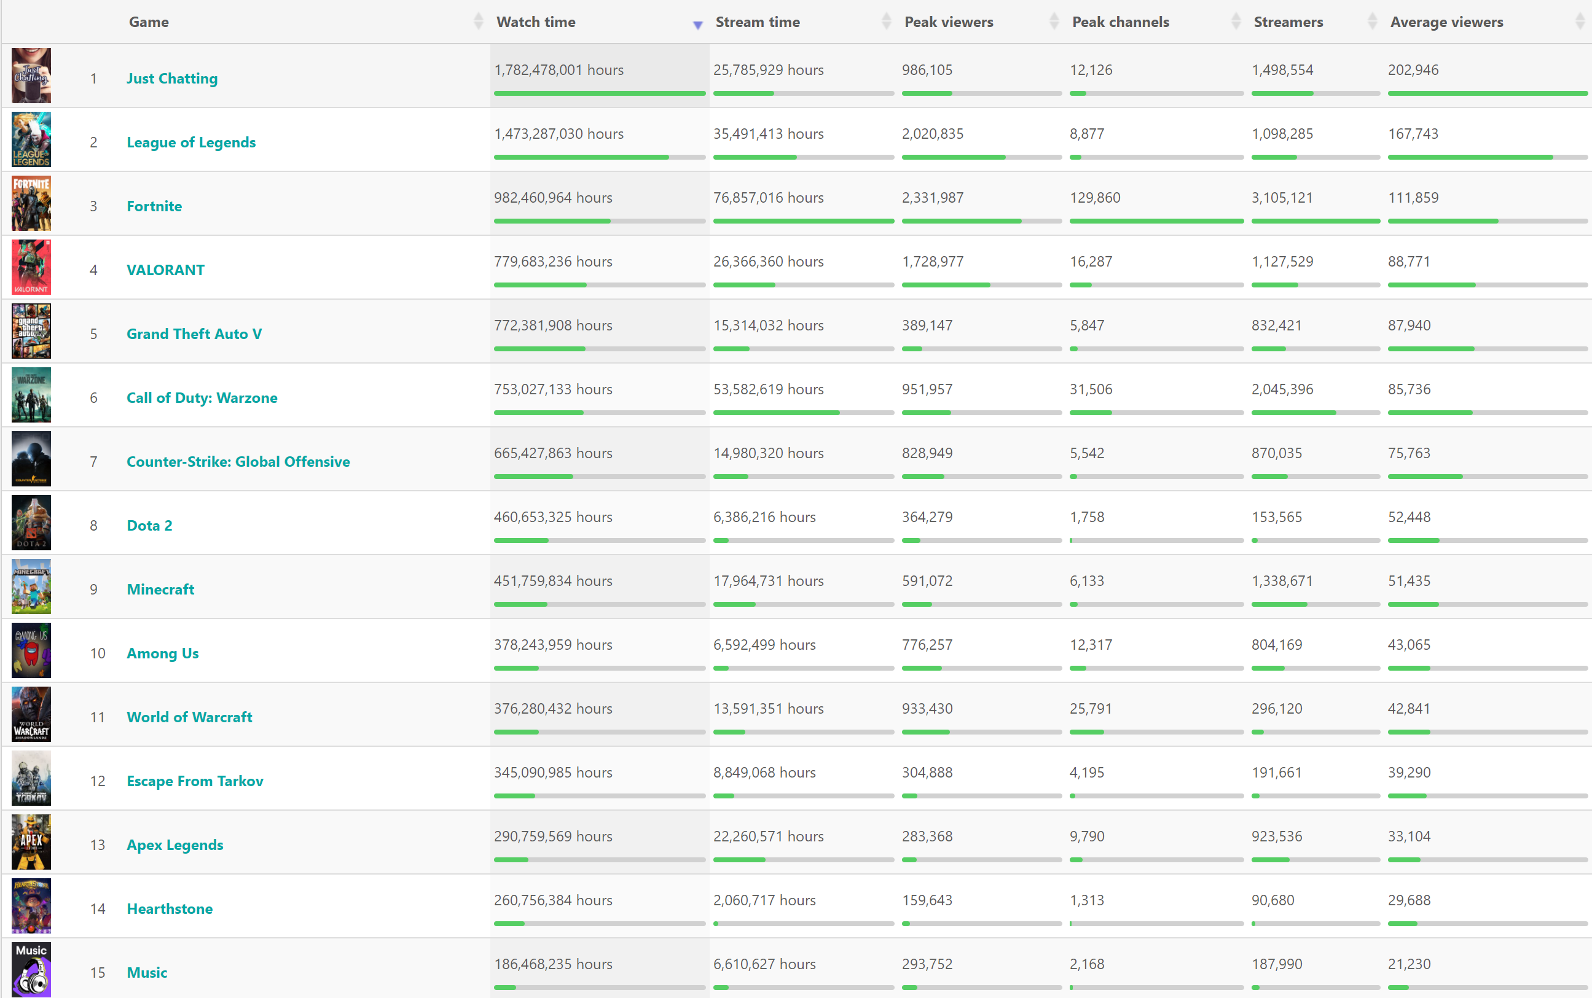Viewport: 1592px width, 998px height.
Task: Open the League of Legends cover thumbnail
Action: pyautogui.click(x=31, y=139)
